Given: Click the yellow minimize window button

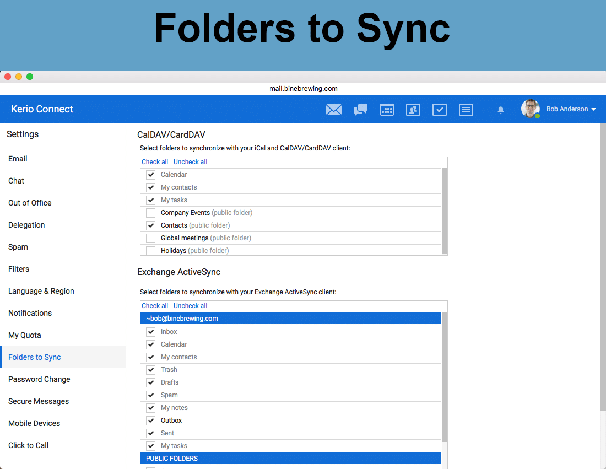Looking at the screenshot, I should click(x=19, y=77).
